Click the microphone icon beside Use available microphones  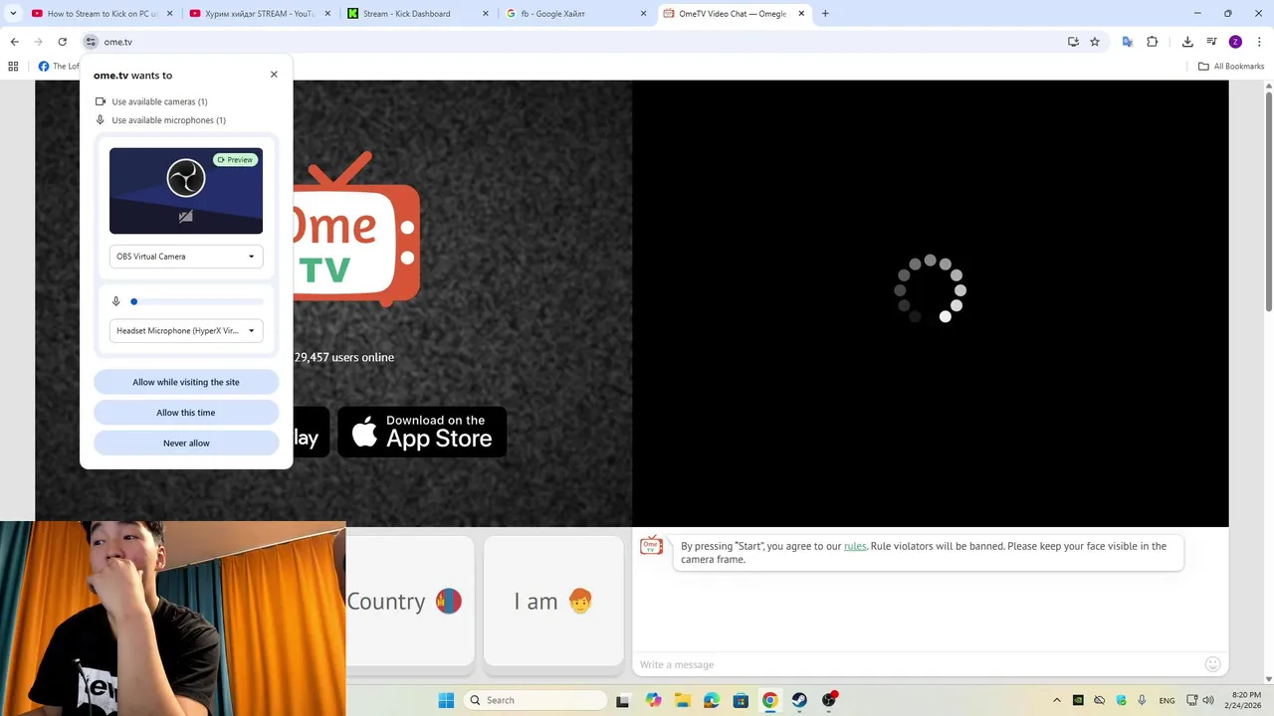(101, 120)
